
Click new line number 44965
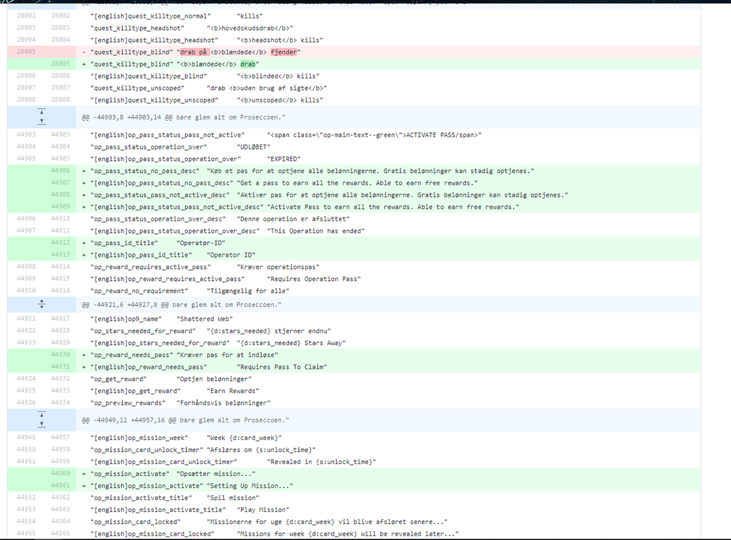(60, 533)
